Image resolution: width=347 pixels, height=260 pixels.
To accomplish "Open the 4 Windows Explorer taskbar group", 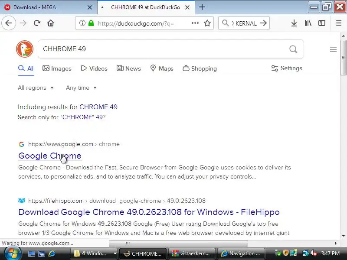I will tap(94, 253).
